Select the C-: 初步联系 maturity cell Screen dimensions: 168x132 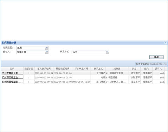[x=117, y=82]
